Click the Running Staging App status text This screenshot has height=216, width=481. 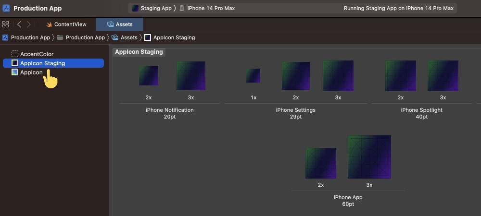coord(398,8)
